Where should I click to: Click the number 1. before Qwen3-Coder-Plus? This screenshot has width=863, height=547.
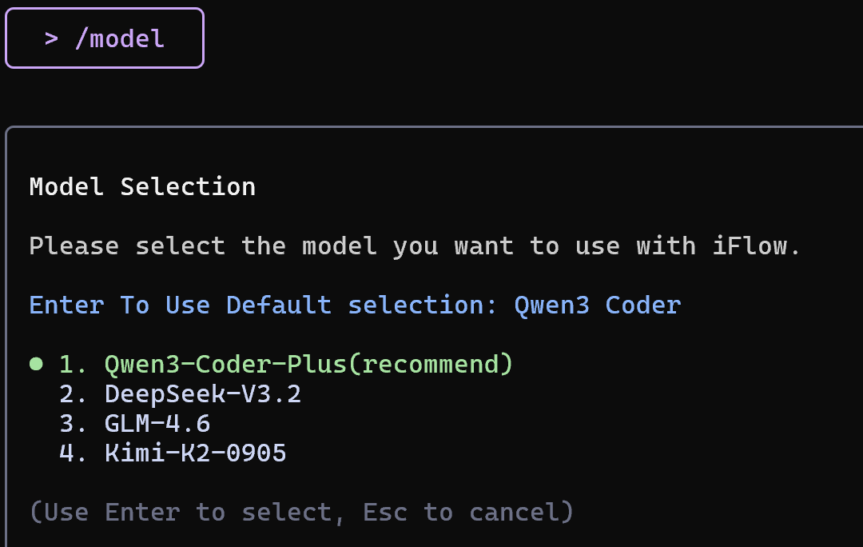pyautogui.click(x=74, y=365)
